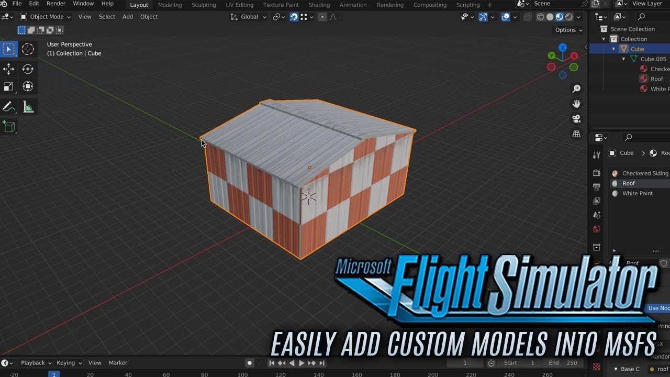Click the blue Z axis gizmo
This screenshot has width=670, height=377.
tap(563, 47)
